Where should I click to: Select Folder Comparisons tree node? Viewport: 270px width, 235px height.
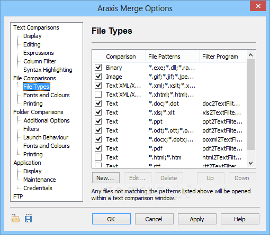[x=38, y=112]
